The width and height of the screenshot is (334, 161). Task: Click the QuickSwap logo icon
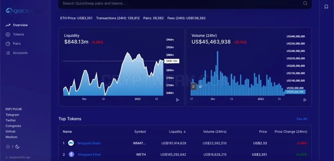point(9,11)
